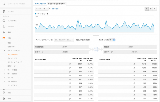
Task: Select すべてのページ in sidebar
Action: tap(13, 55)
